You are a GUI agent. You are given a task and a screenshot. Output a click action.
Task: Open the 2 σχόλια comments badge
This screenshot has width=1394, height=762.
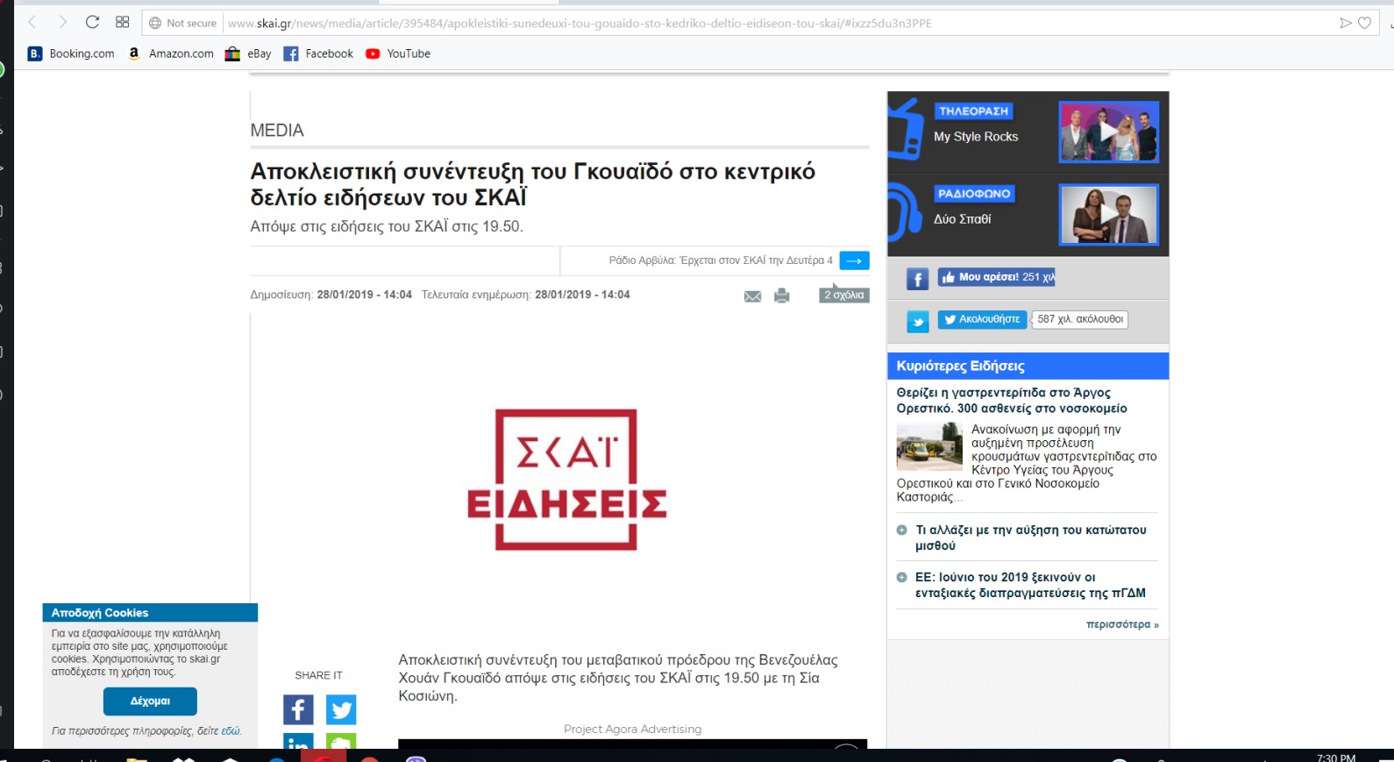click(843, 295)
